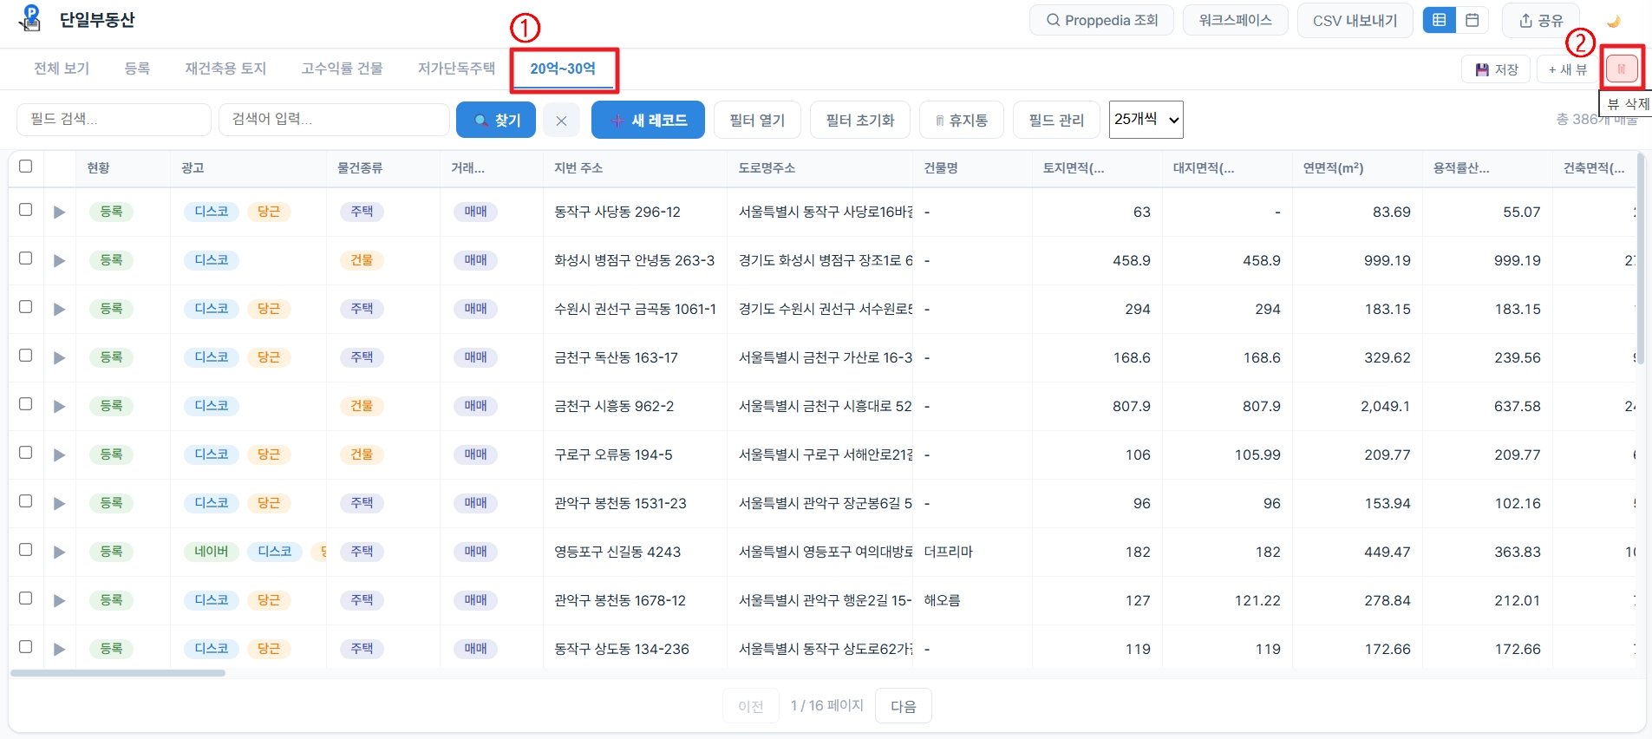Viewport: 1652px width, 739px height.
Task: Select the 신길동 4243 row checkbox
Action: 26,550
